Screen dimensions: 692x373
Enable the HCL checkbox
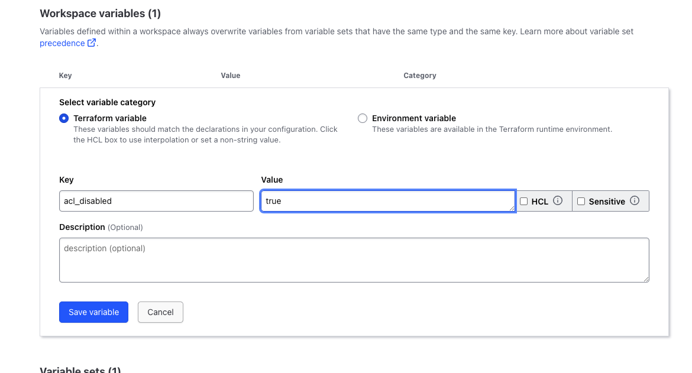[523, 202]
